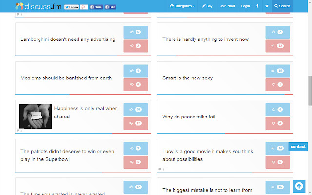Upvote 'The biggest mistake is not to learn'
Viewport: 312px width, 195px height.
pos(277,187)
